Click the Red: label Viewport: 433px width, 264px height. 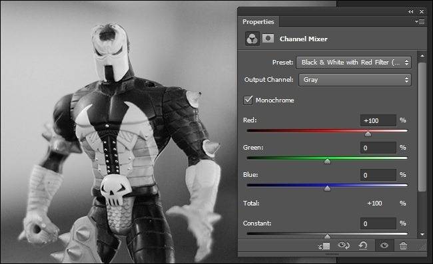(x=250, y=120)
